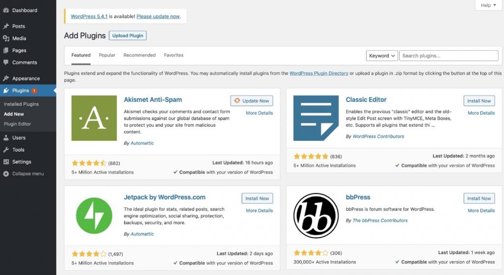Open the Favorites tab
This screenshot has width=504, height=275.
pyautogui.click(x=174, y=55)
